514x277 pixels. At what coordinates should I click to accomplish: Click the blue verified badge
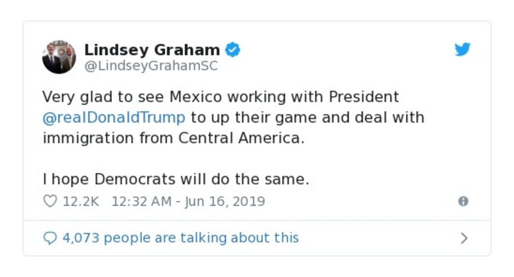[x=233, y=49]
